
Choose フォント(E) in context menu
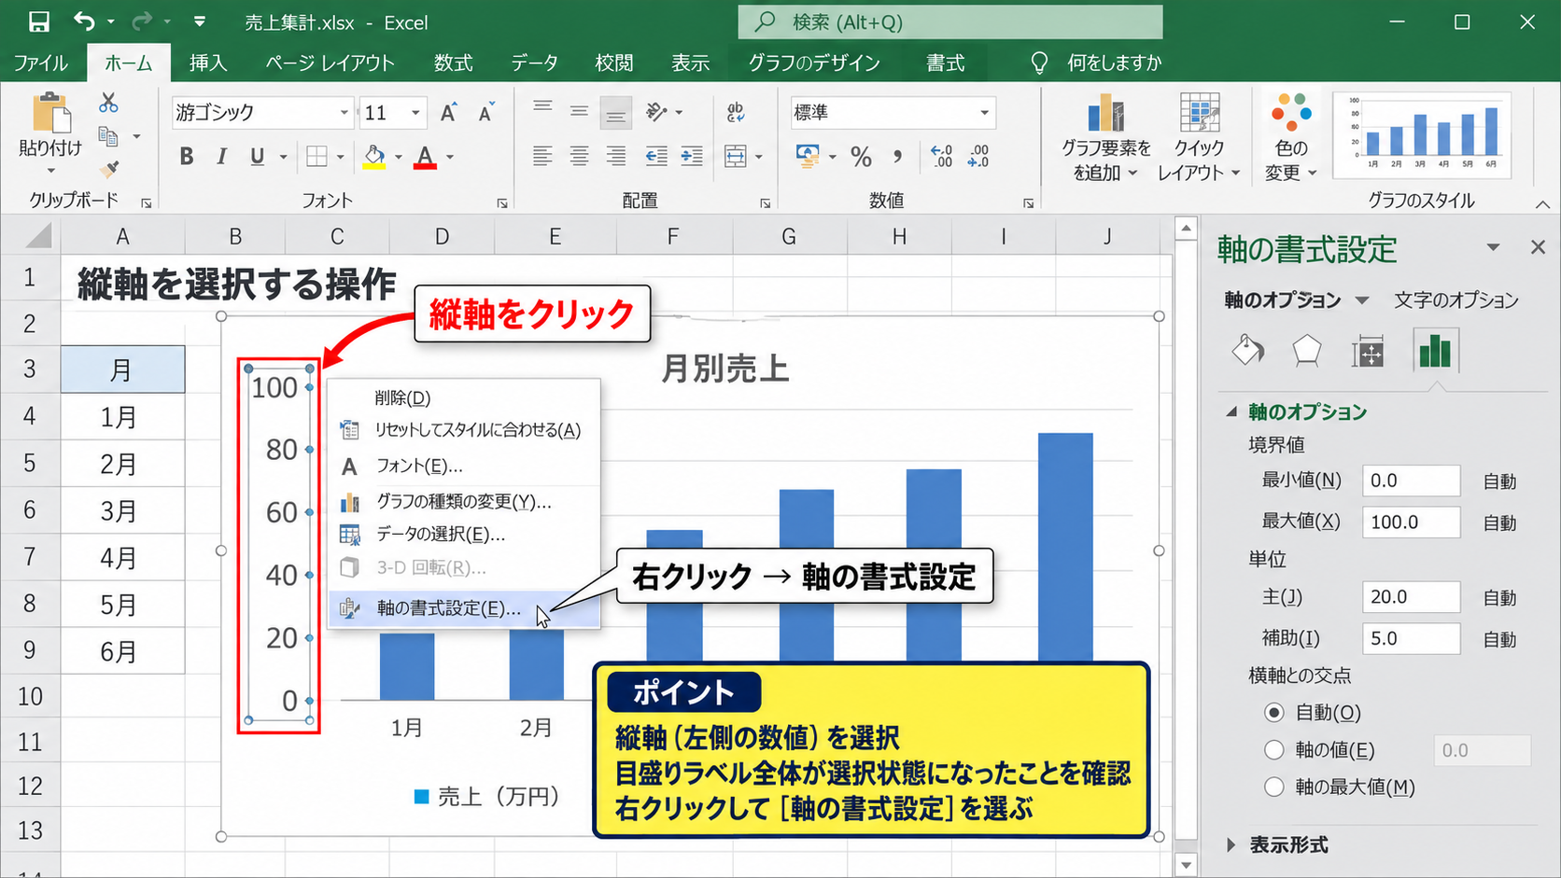(x=464, y=466)
